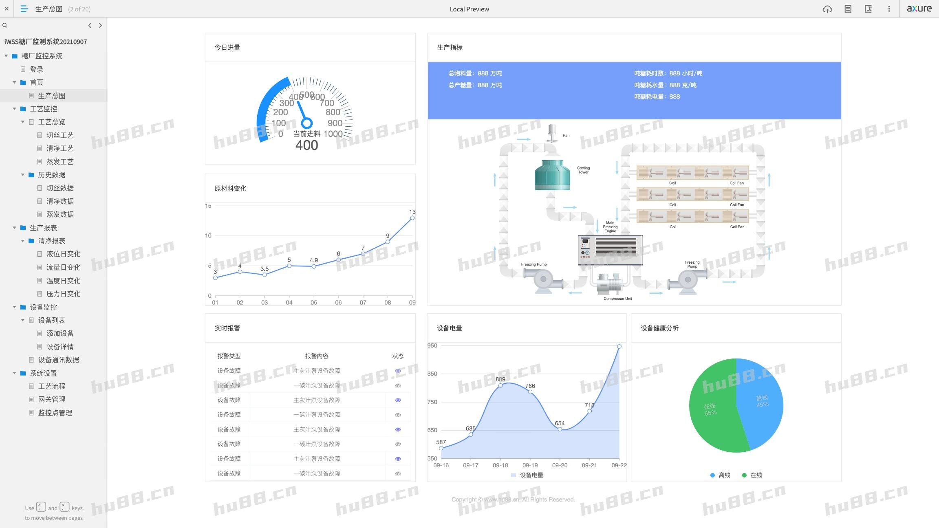Toggle eye icon in fourth alarm row
939x528 pixels.
click(x=398, y=415)
